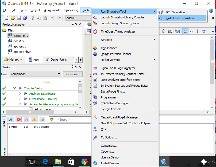Open SignalTap II Logic Analyzer
This screenshot has width=216, height=167.
click(125, 68)
